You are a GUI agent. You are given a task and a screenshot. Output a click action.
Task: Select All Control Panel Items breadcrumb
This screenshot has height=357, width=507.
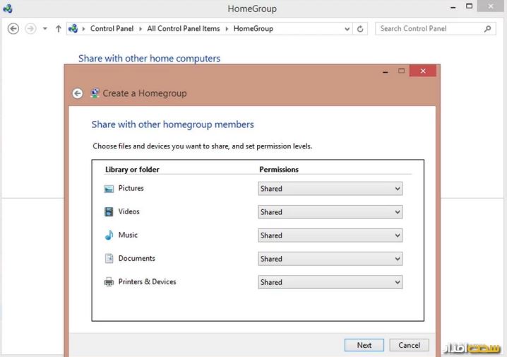[x=184, y=29]
